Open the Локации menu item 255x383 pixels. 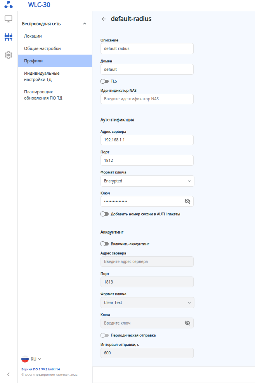[x=33, y=36]
